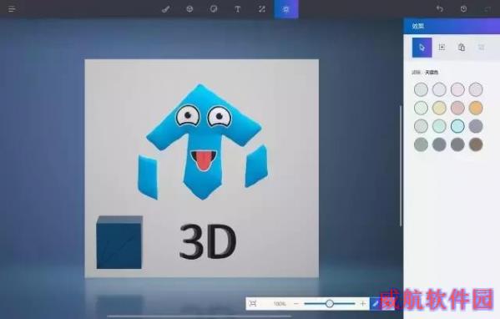Open the Stickers tool

[x=214, y=9]
